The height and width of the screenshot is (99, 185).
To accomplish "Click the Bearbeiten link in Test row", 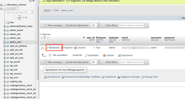I will click(54, 48).
